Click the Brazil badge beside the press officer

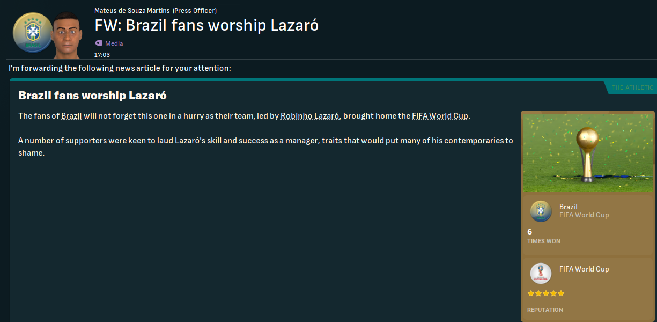[33, 33]
